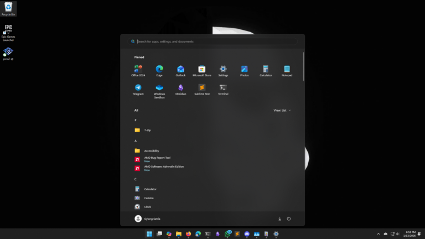Launch Terminal from pinned apps
Image resolution: width=425 pixels, height=239 pixels.
[223, 89]
